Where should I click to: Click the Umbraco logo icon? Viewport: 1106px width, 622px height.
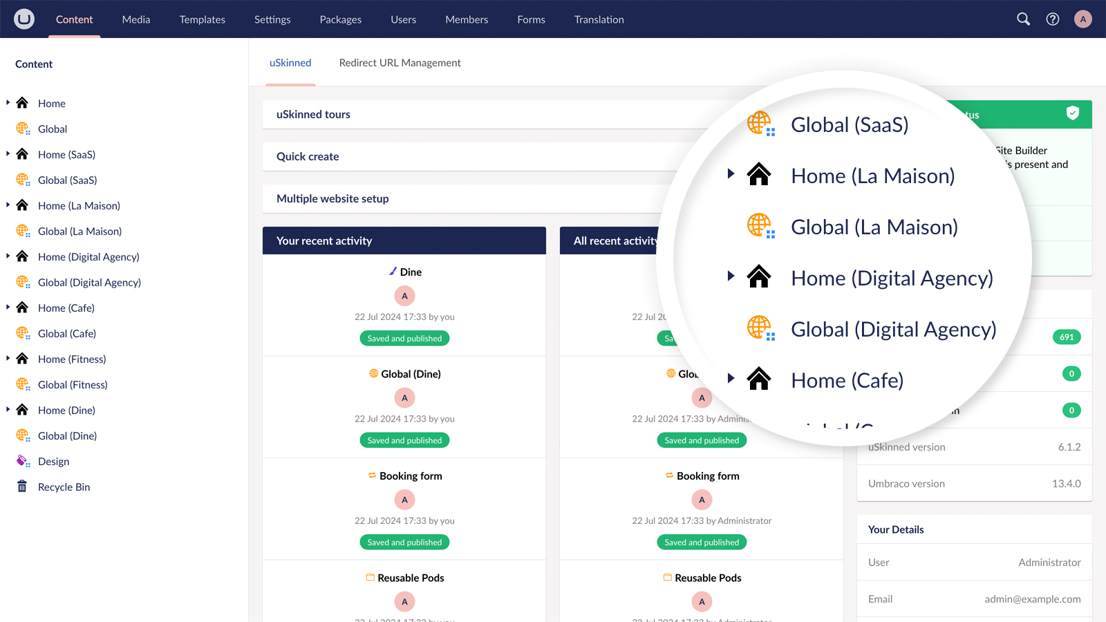(24, 19)
